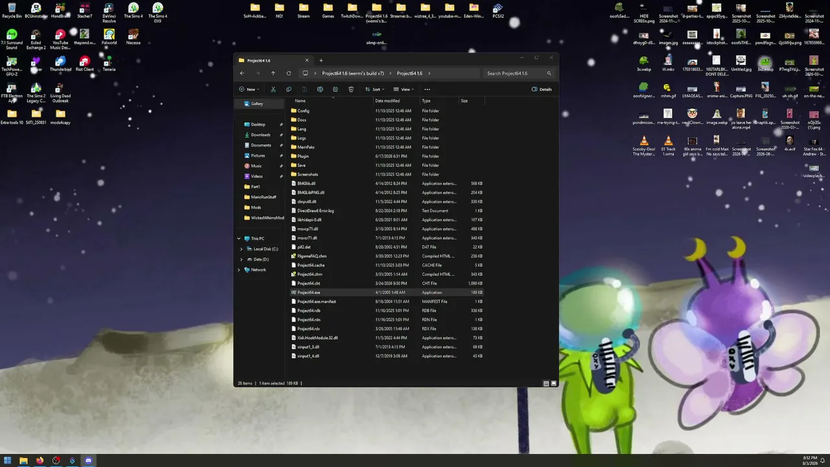Select the Necesse desktop shortcut
Image resolution: width=830 pixels, height=467 pixels.
tap(134, 36)
